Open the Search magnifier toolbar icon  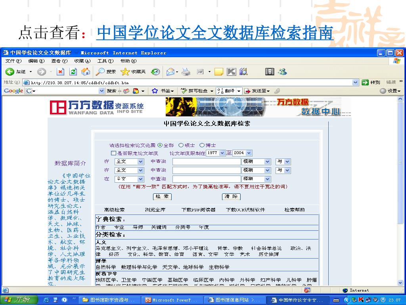(x=100, y=72)
